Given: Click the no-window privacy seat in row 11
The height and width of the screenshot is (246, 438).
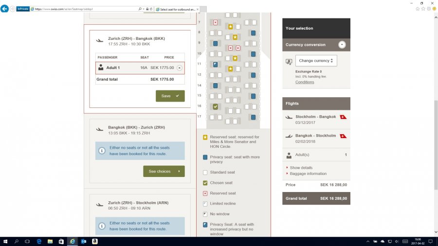Looking at the screenshot, I should tap(215, 64).
